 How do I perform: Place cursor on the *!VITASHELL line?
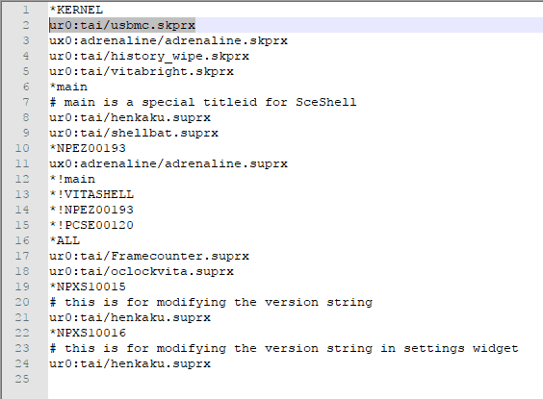[91, 194]
